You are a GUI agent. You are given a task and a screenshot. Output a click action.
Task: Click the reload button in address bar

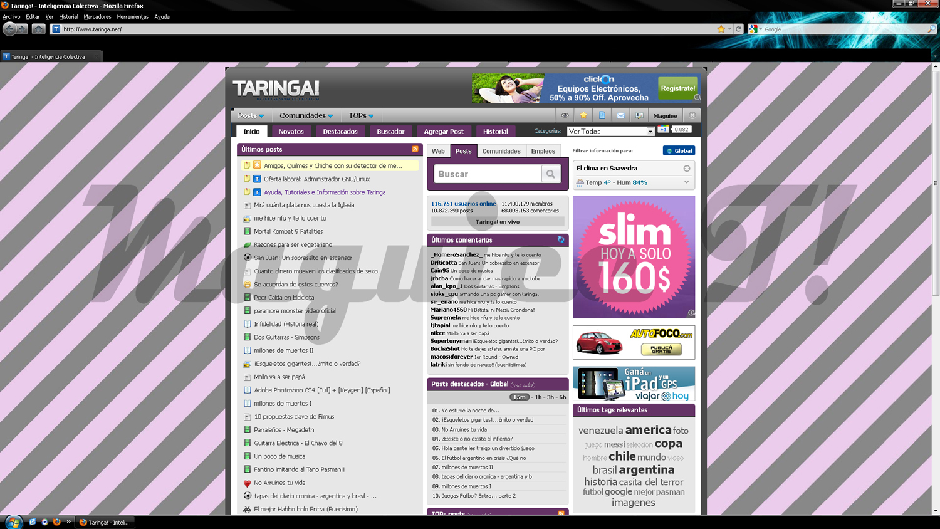click(739, 29)
